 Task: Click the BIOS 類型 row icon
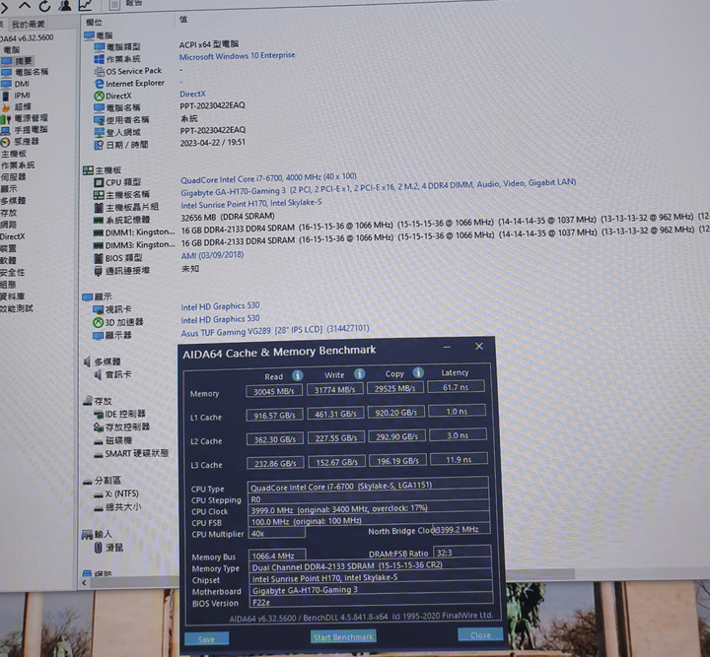(x=99, y=258)
